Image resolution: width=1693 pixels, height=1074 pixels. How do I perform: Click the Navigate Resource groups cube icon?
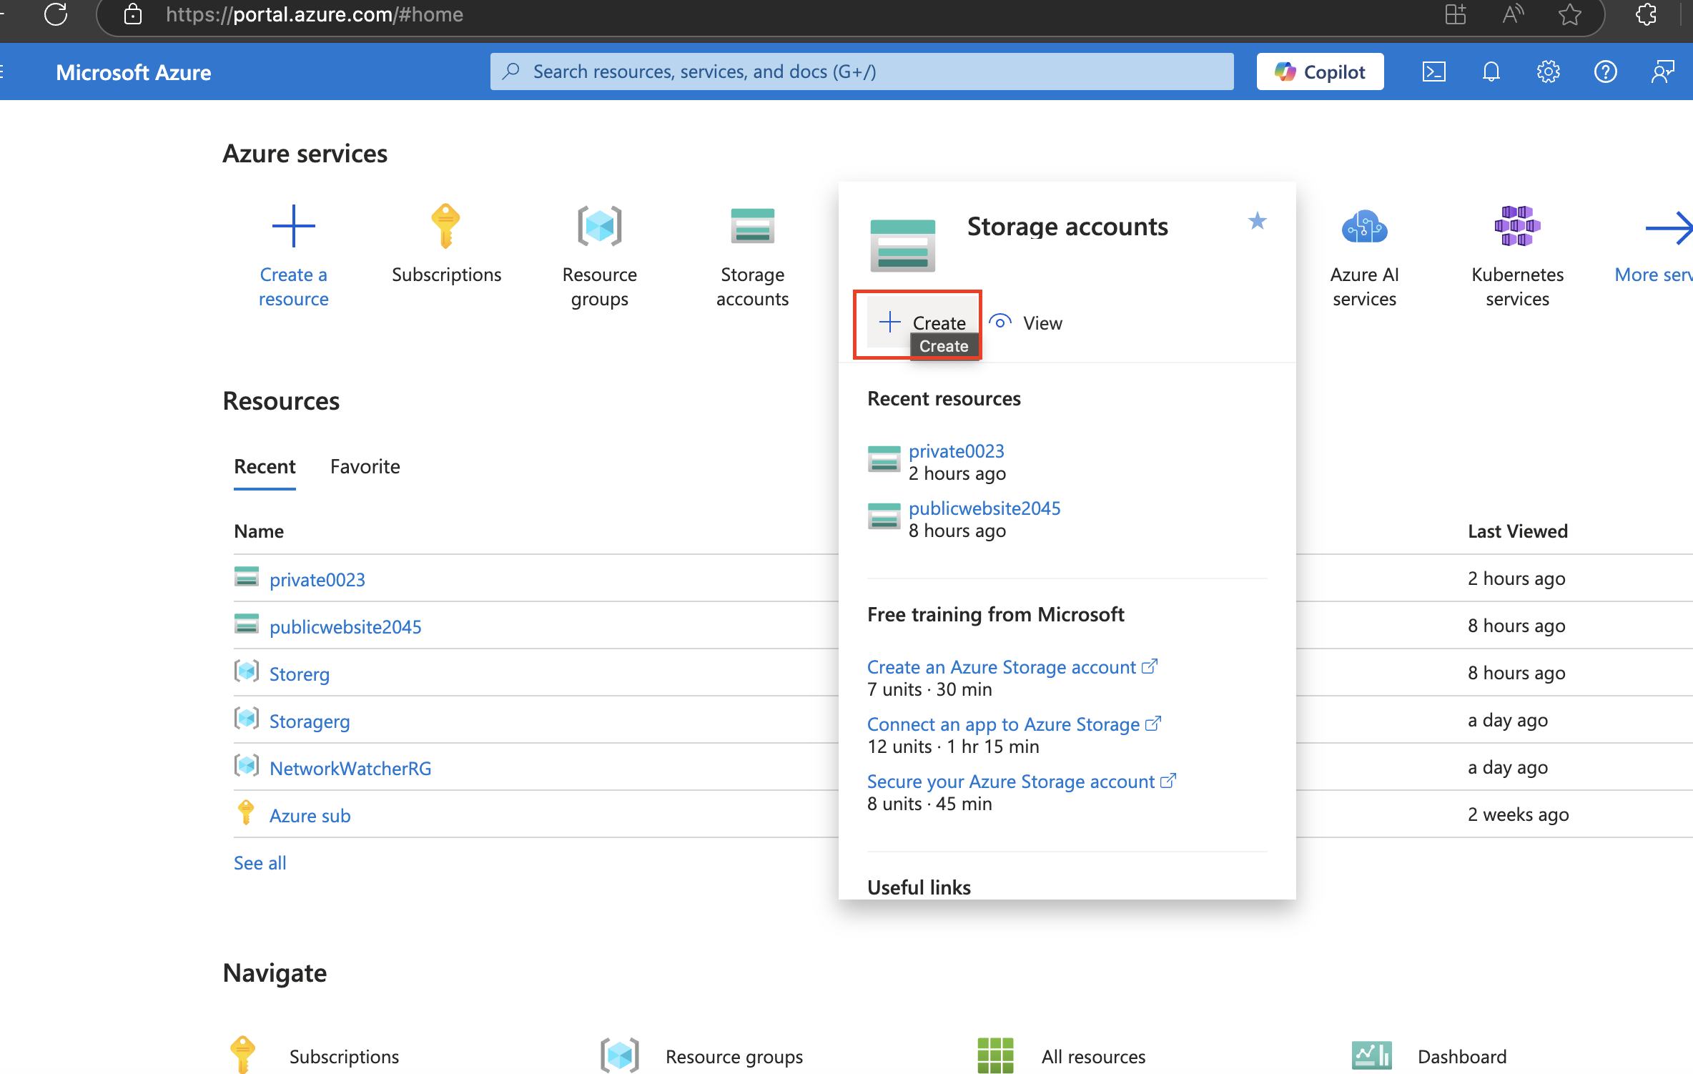point(619,1055)
